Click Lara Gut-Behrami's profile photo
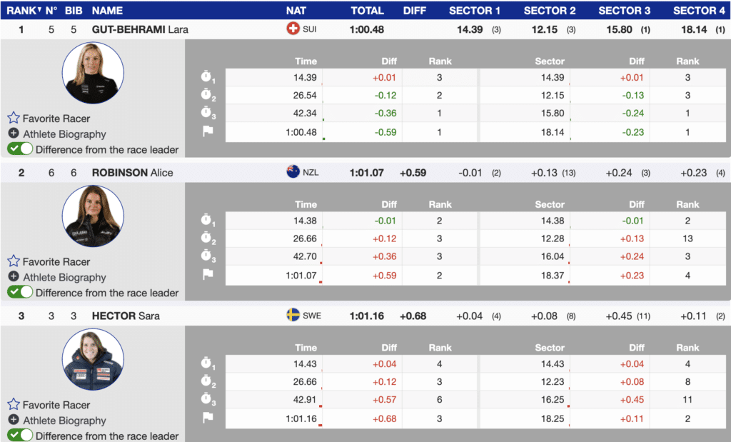This screenshot has height=442, width=731. tap(93, 73)
